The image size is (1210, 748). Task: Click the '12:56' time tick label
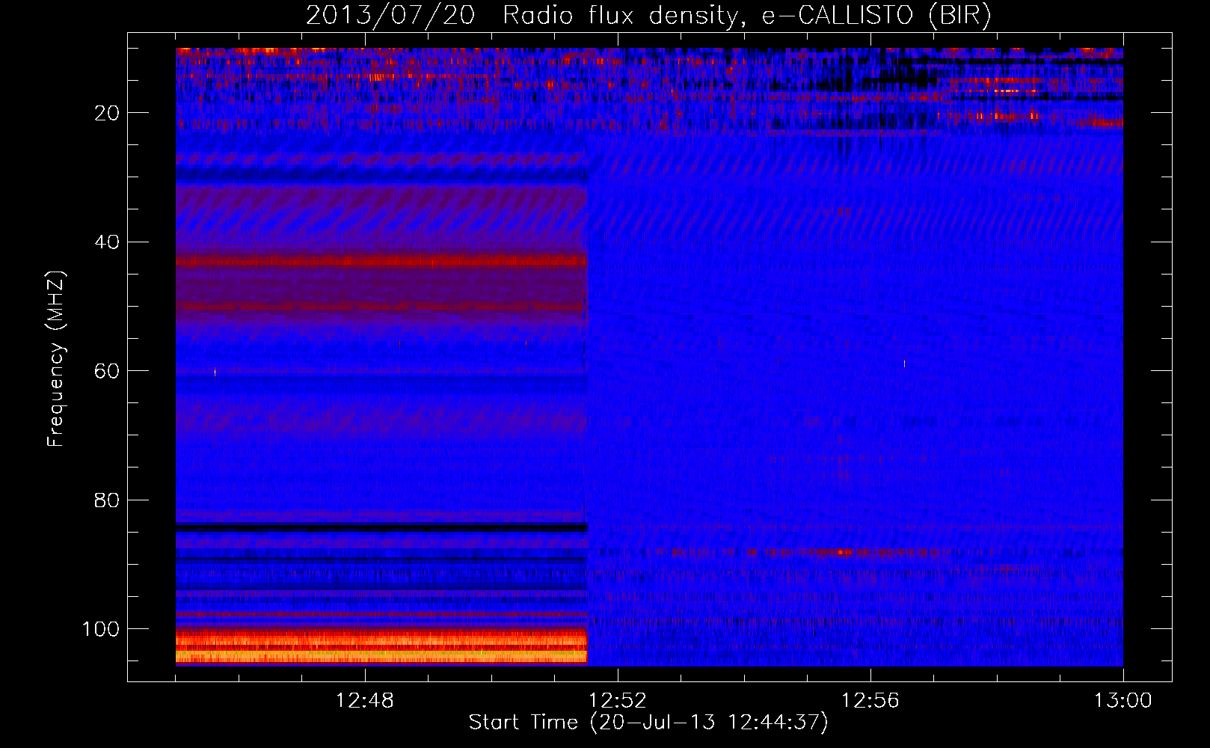(870, 701)
